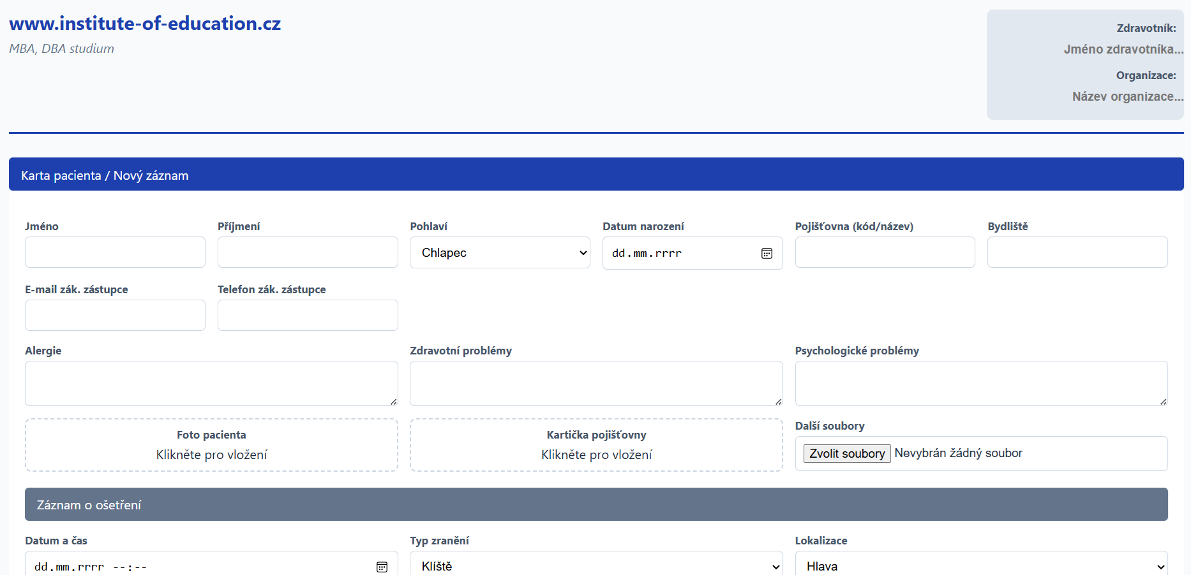Click the Telefon zák. zástupce field
This screenshot has height=575, width=1191.
coord(308,316)
